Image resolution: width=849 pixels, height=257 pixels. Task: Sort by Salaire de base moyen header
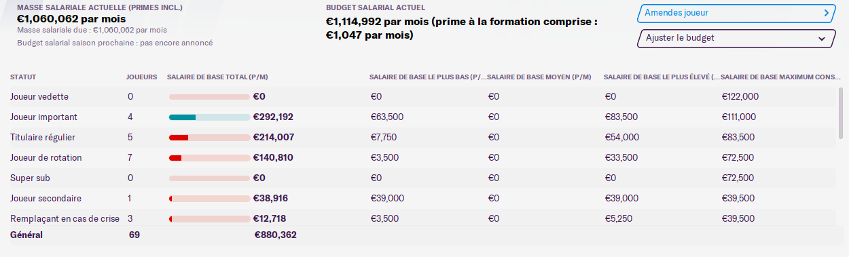pyautogui.click(x=539, y=77)
